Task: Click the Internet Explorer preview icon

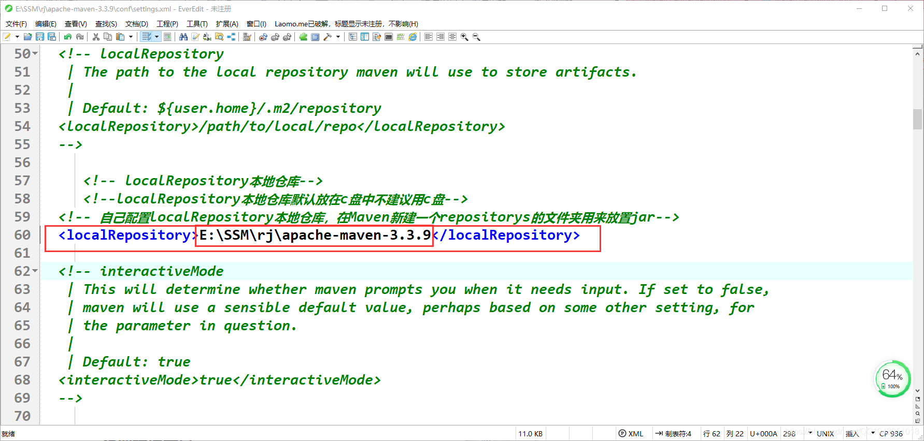Action: (413, 37)
